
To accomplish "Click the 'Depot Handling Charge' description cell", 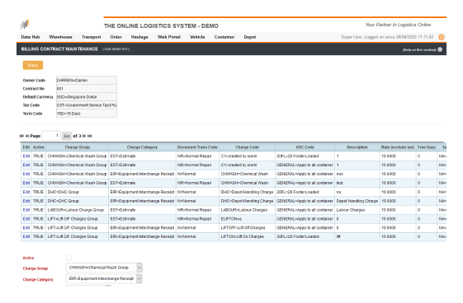I will 357,201.
